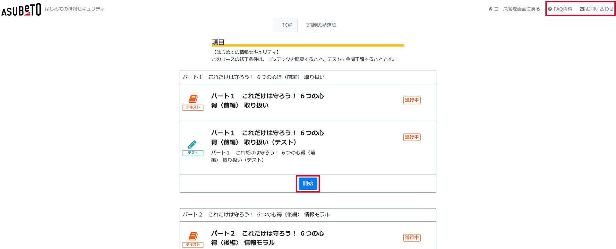Click the 進行中 badge on Part 2 text
The width and height of the screenshot is (616, 249).
[412, 237]
